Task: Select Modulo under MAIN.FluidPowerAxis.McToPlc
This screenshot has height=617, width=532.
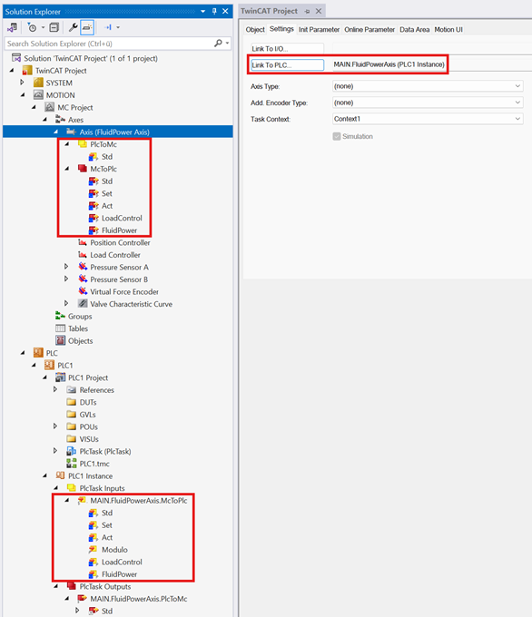Action: tap(114, 550)
